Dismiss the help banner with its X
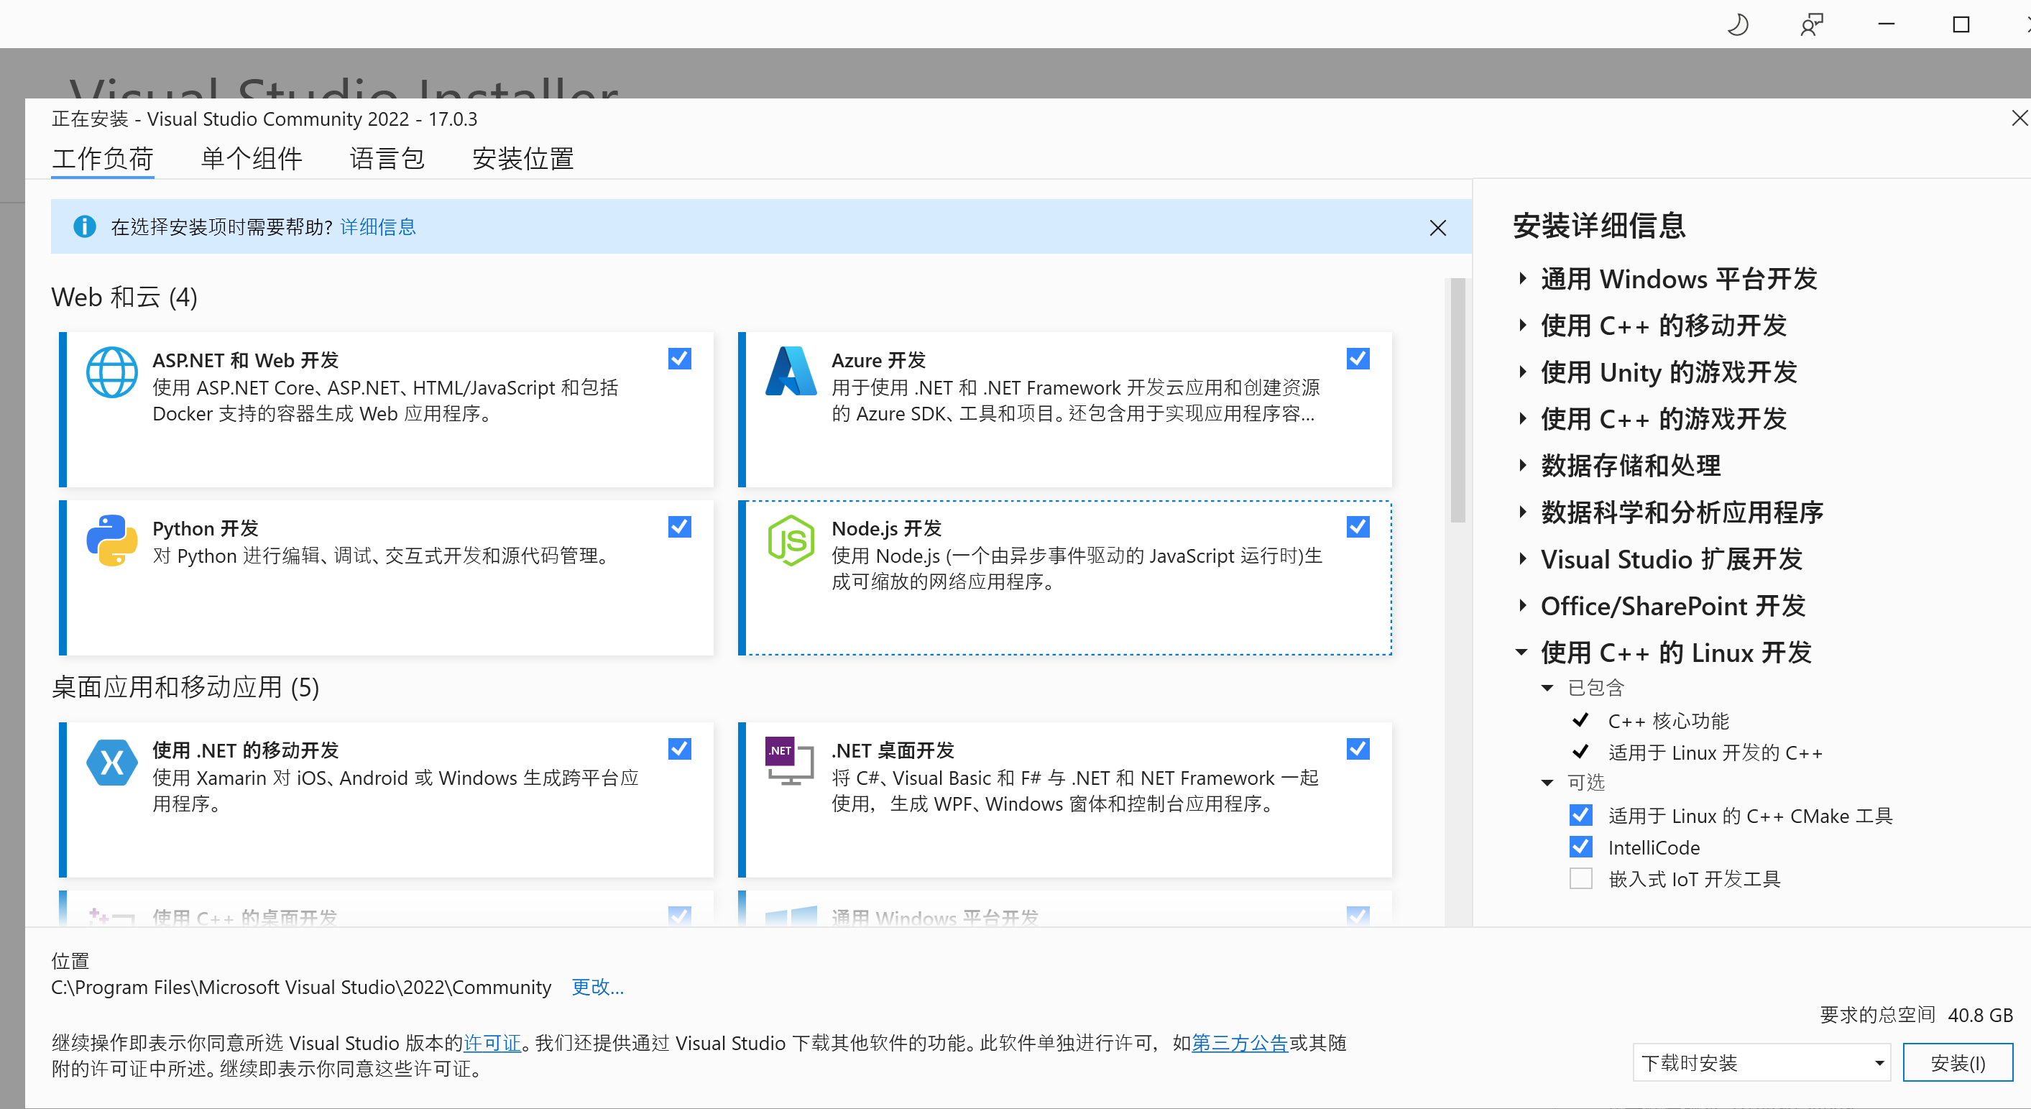The image size is (2031, 1109). coord(1437,228)
